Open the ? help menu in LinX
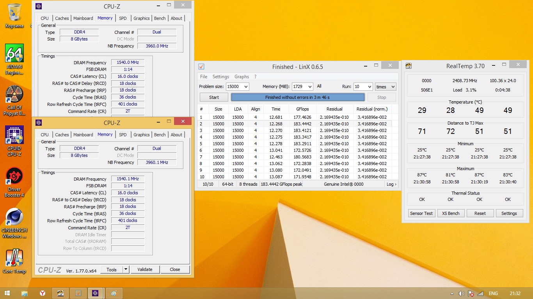The height and width of the screenshot is (299, 533). [255, 77]
